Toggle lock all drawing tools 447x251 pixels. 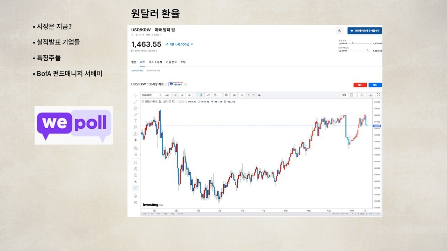click(x=135, y=175)
